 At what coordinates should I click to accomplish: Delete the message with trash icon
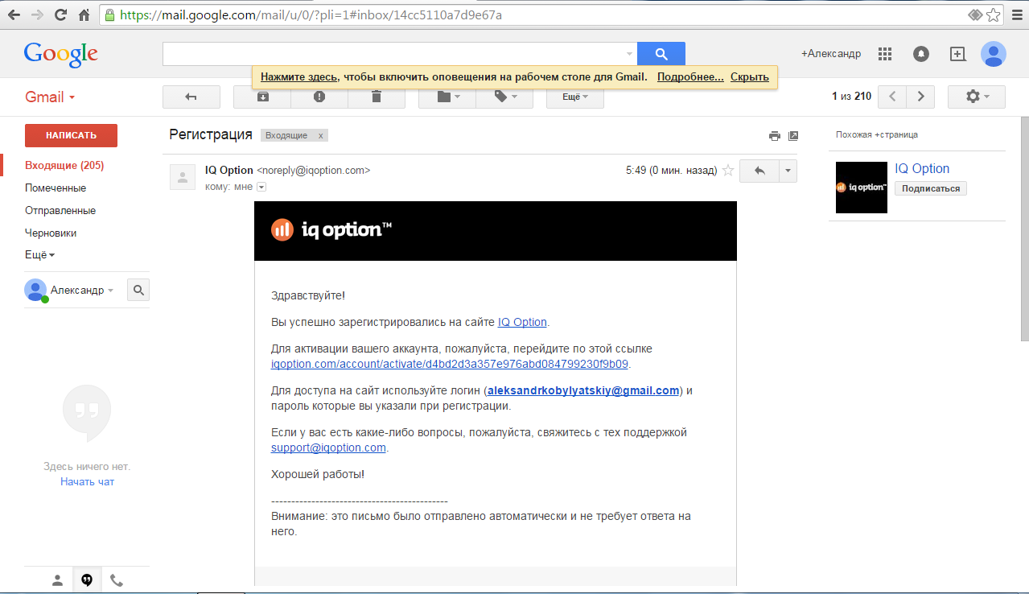377,97
